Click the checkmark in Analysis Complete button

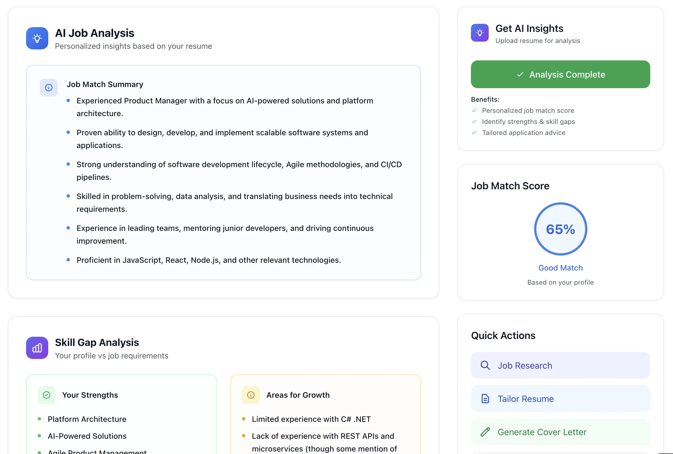coord(520,74)
